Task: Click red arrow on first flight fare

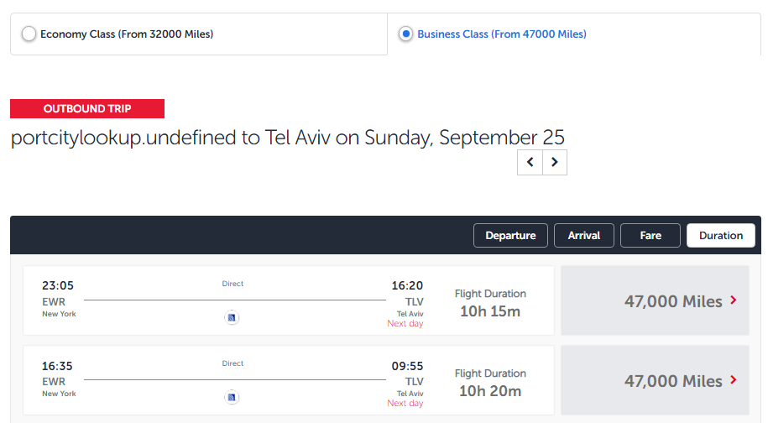Action: (734, 300)
